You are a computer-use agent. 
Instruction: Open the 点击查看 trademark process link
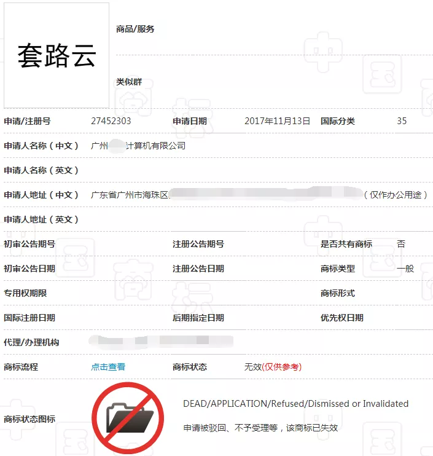pyautogui.click(x=108, y=367)
